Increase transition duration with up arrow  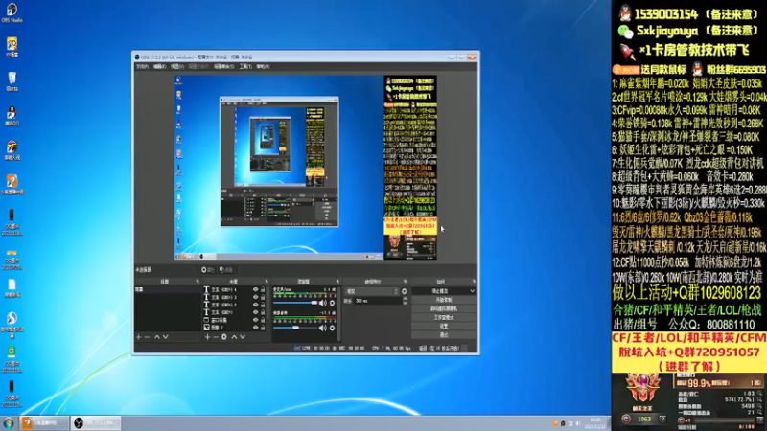[x=405, y=299]
